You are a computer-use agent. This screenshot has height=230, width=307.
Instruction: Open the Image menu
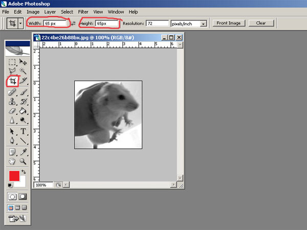(33, 12)
